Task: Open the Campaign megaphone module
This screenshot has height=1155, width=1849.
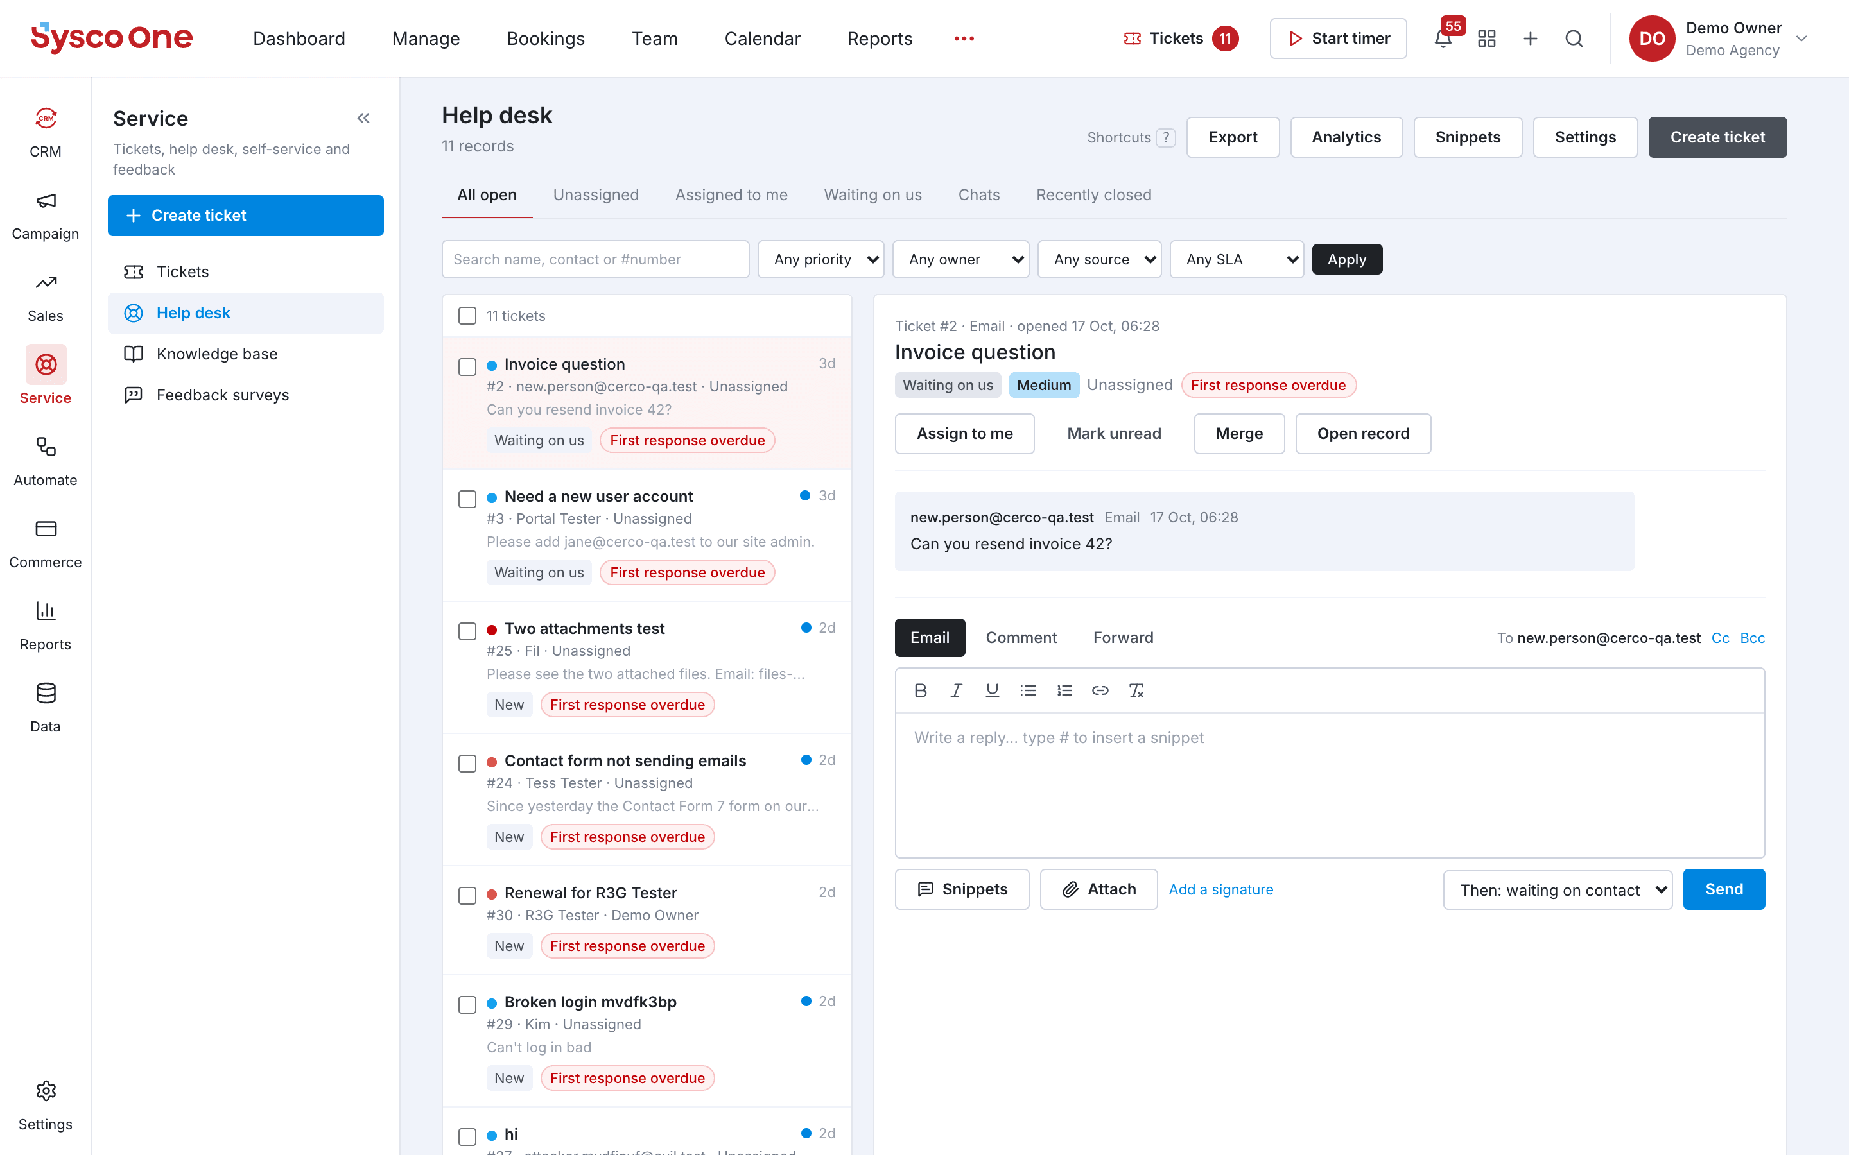Action: coord(45,216)
